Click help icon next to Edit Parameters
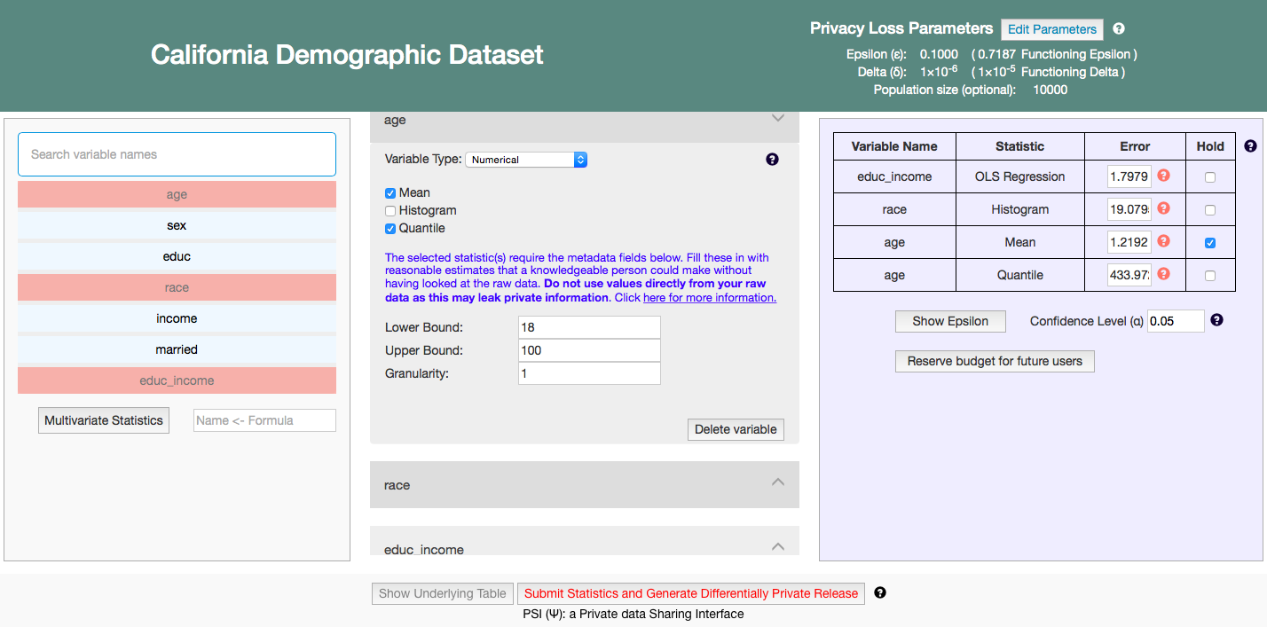The height and width of the screenshot is (627, 1267). coord(1119,28)
